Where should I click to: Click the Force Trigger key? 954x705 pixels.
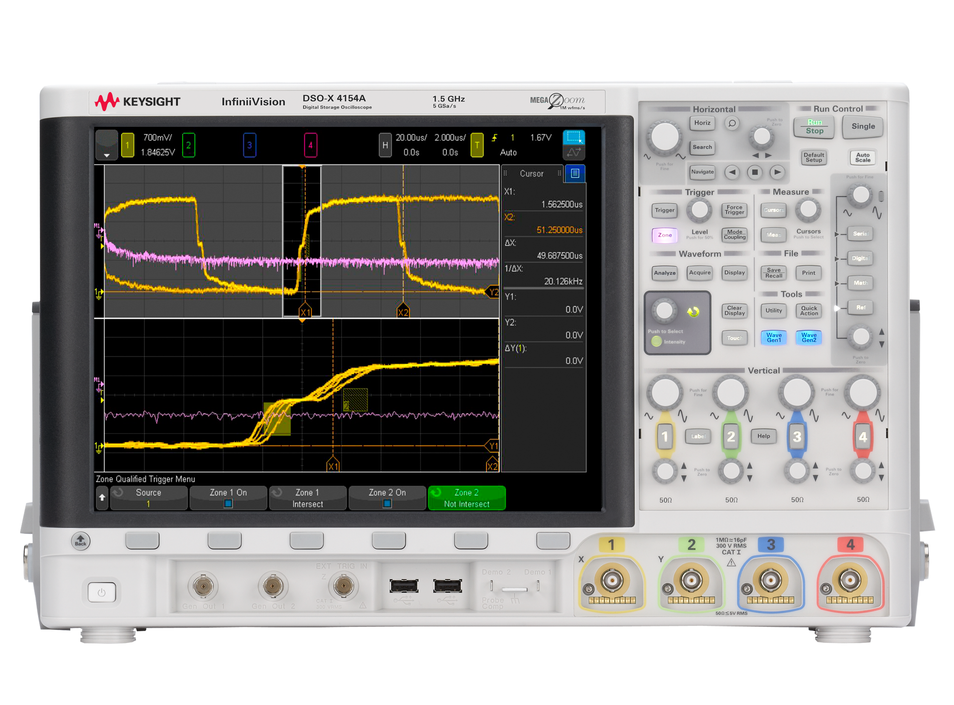pos(735,210)
